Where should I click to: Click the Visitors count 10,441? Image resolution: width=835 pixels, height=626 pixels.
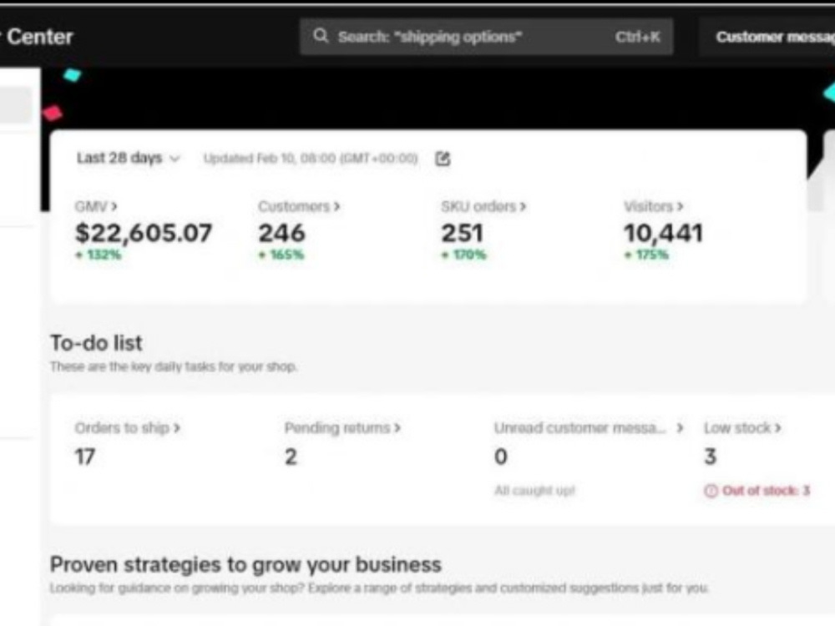[x=663, y=233]
